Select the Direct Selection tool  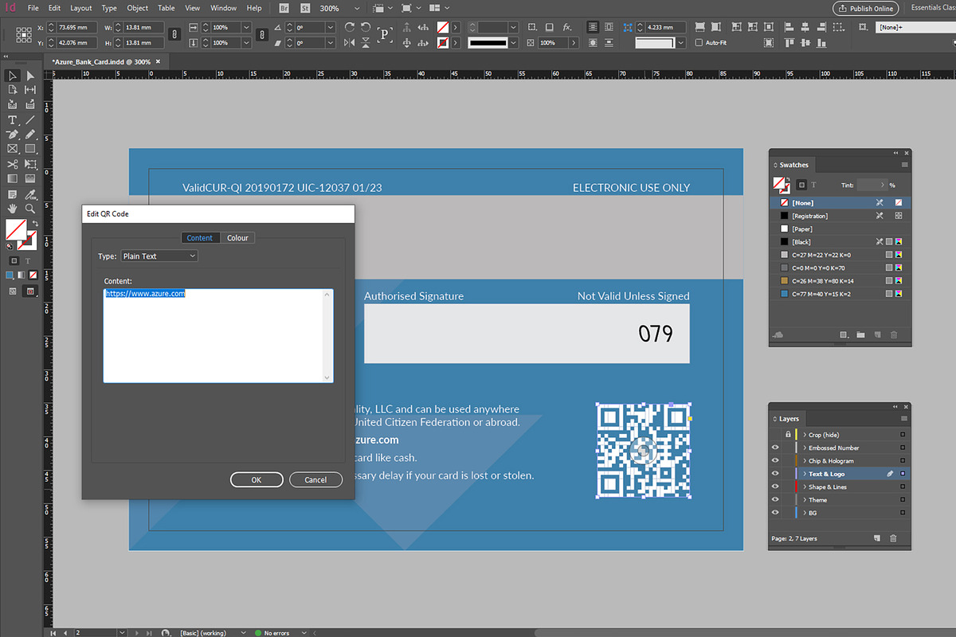click(x=30, y=76)
